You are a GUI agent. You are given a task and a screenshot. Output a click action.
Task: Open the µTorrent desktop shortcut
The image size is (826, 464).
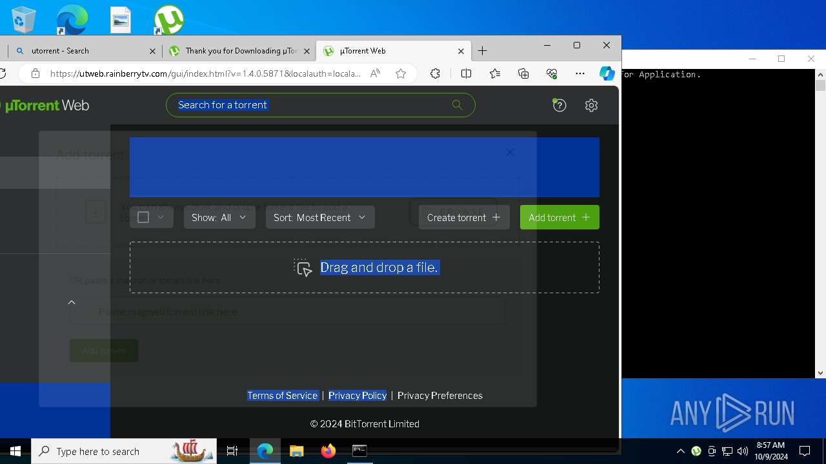[x=168, y=19]
